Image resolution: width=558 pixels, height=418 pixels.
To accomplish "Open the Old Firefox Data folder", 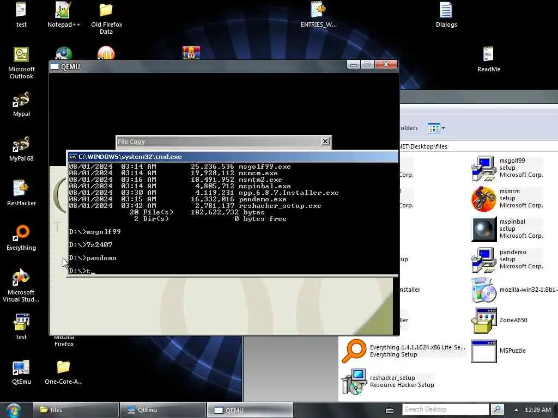I will (106, 19).
